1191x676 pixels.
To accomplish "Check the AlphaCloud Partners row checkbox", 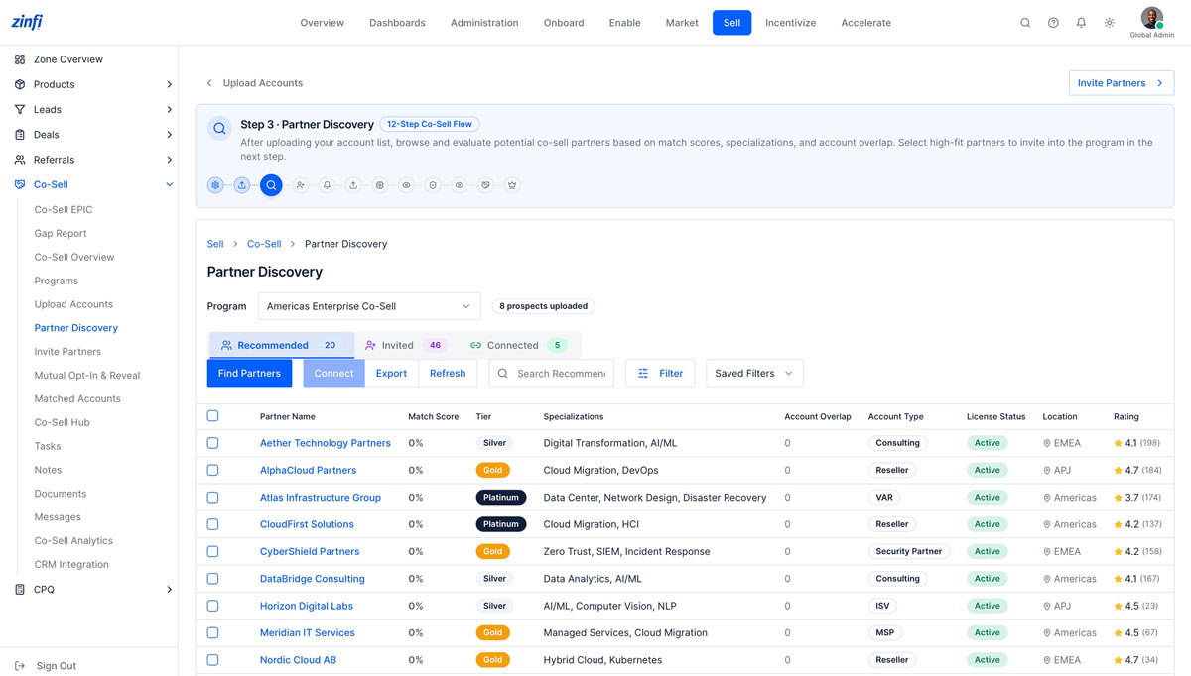I will (x=212, y=470).
